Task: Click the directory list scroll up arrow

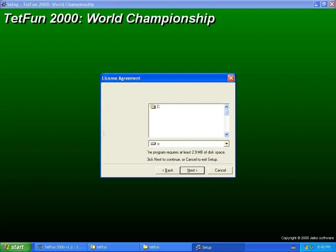Action: click(x=226, y=107)
